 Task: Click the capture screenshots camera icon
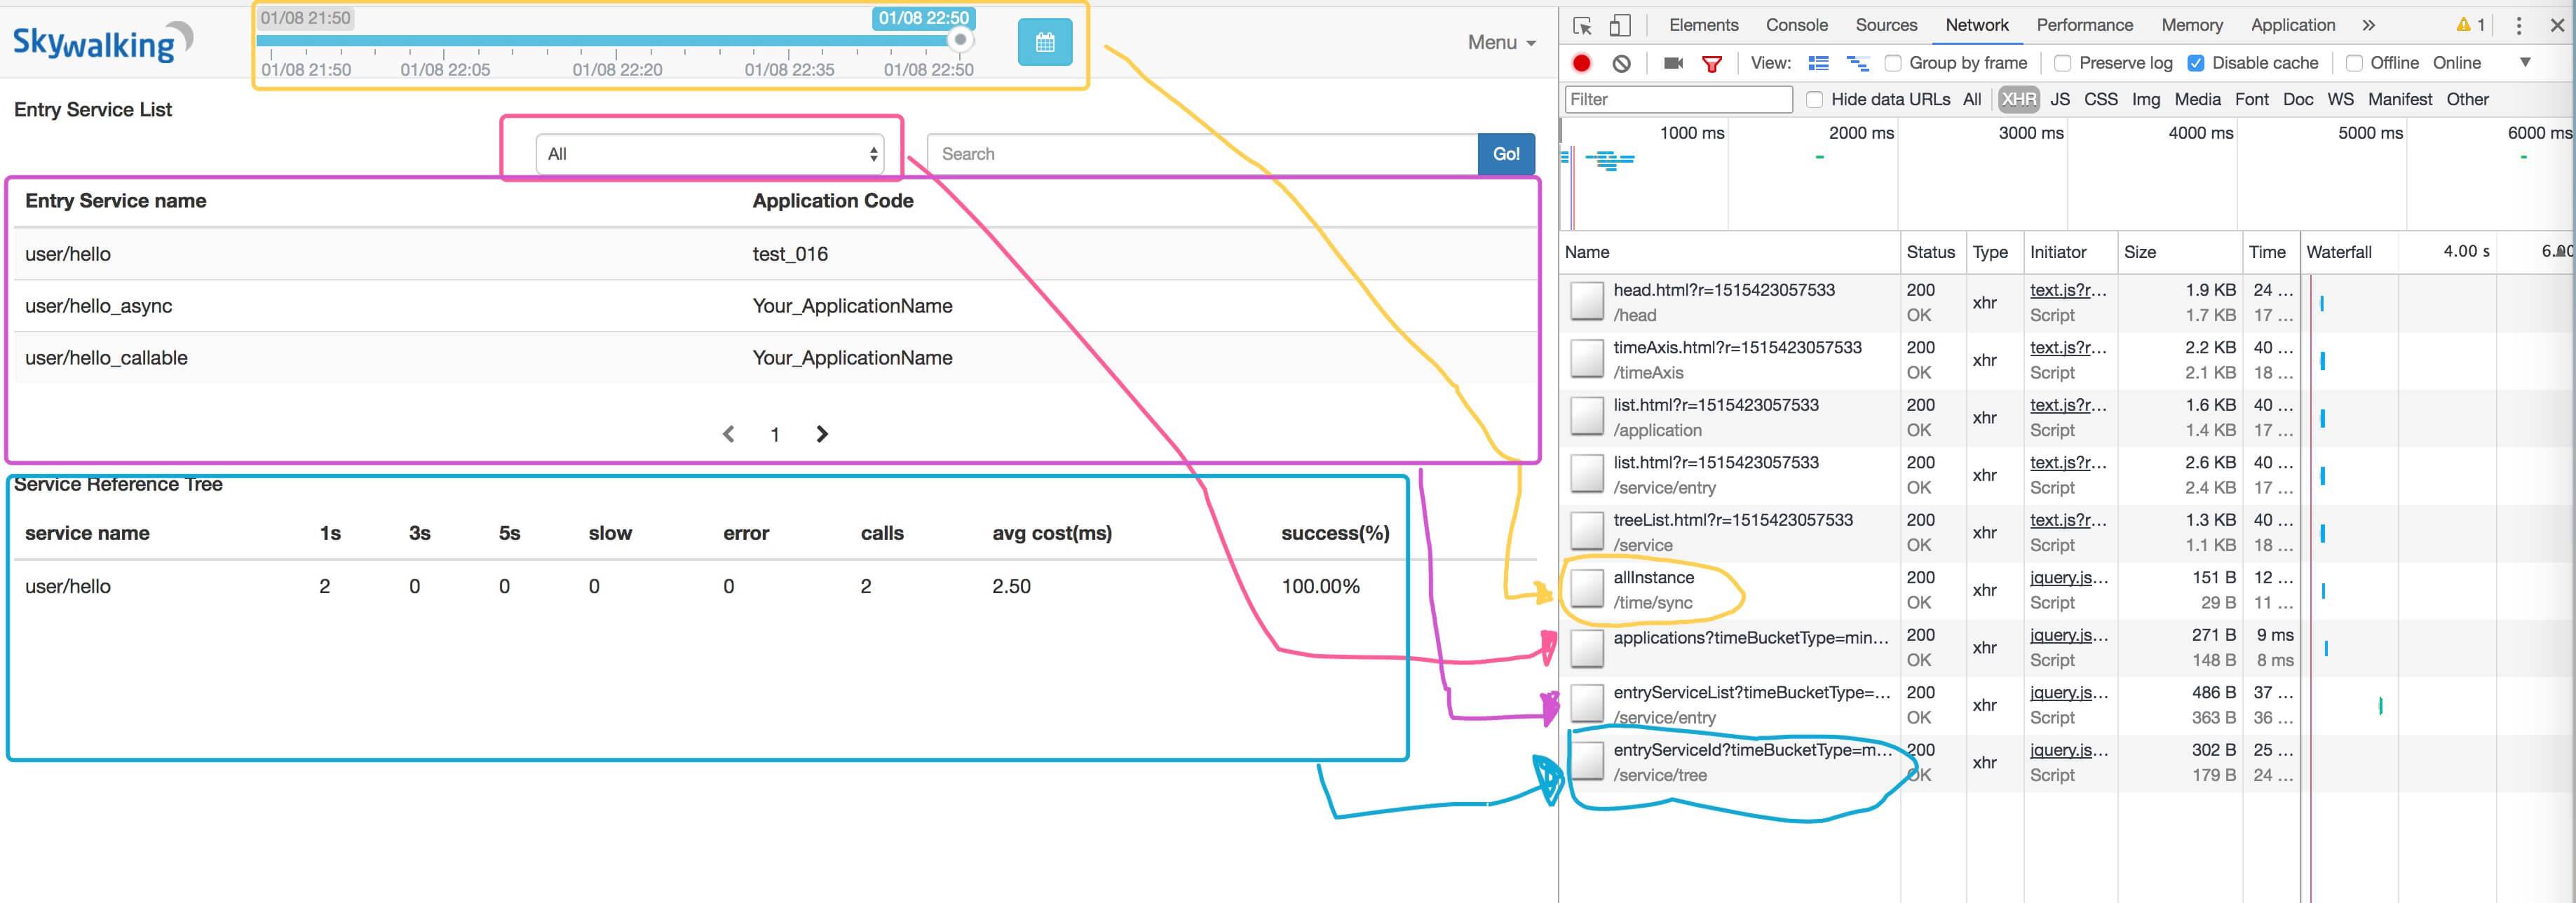(x=1673, y=63)
